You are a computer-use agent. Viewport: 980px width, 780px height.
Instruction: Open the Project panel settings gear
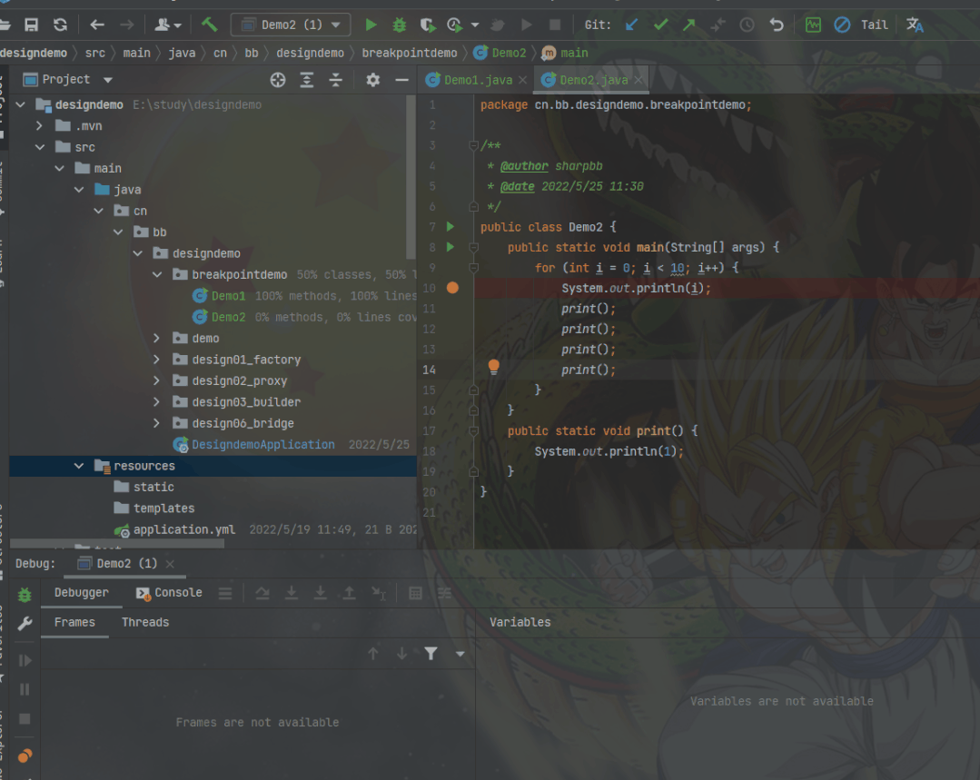click(x=372, y=80)
